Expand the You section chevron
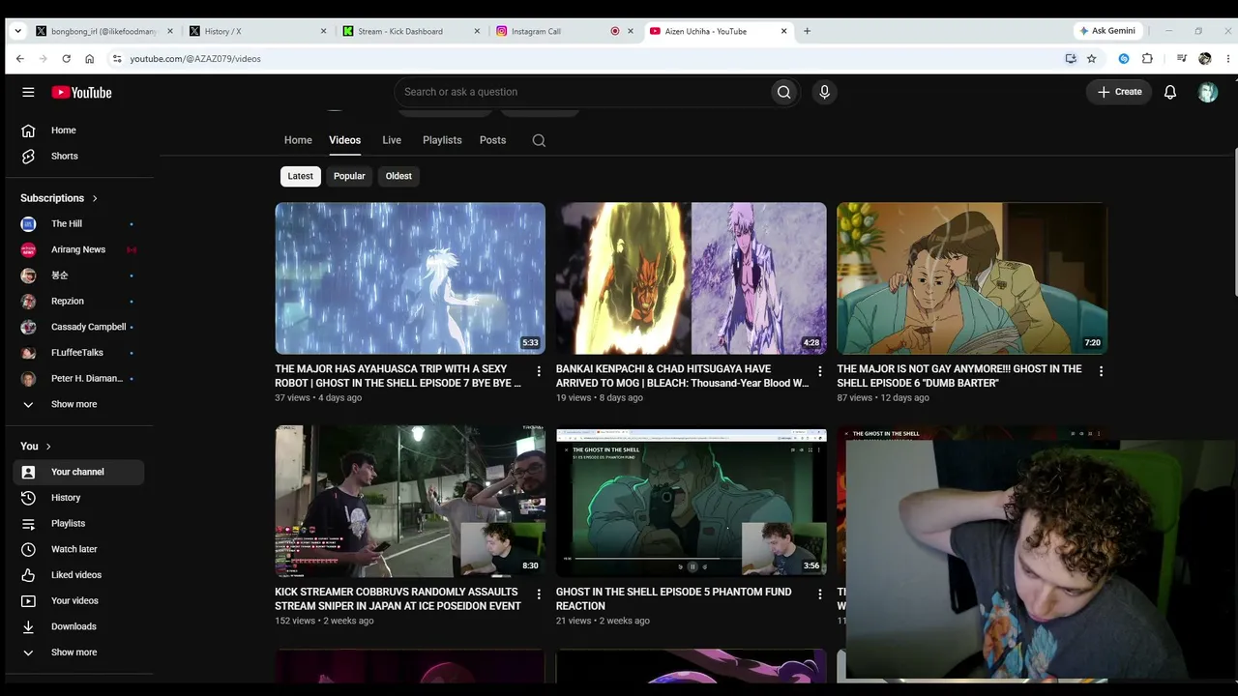The image size is (1238, 696). [48, 447]
